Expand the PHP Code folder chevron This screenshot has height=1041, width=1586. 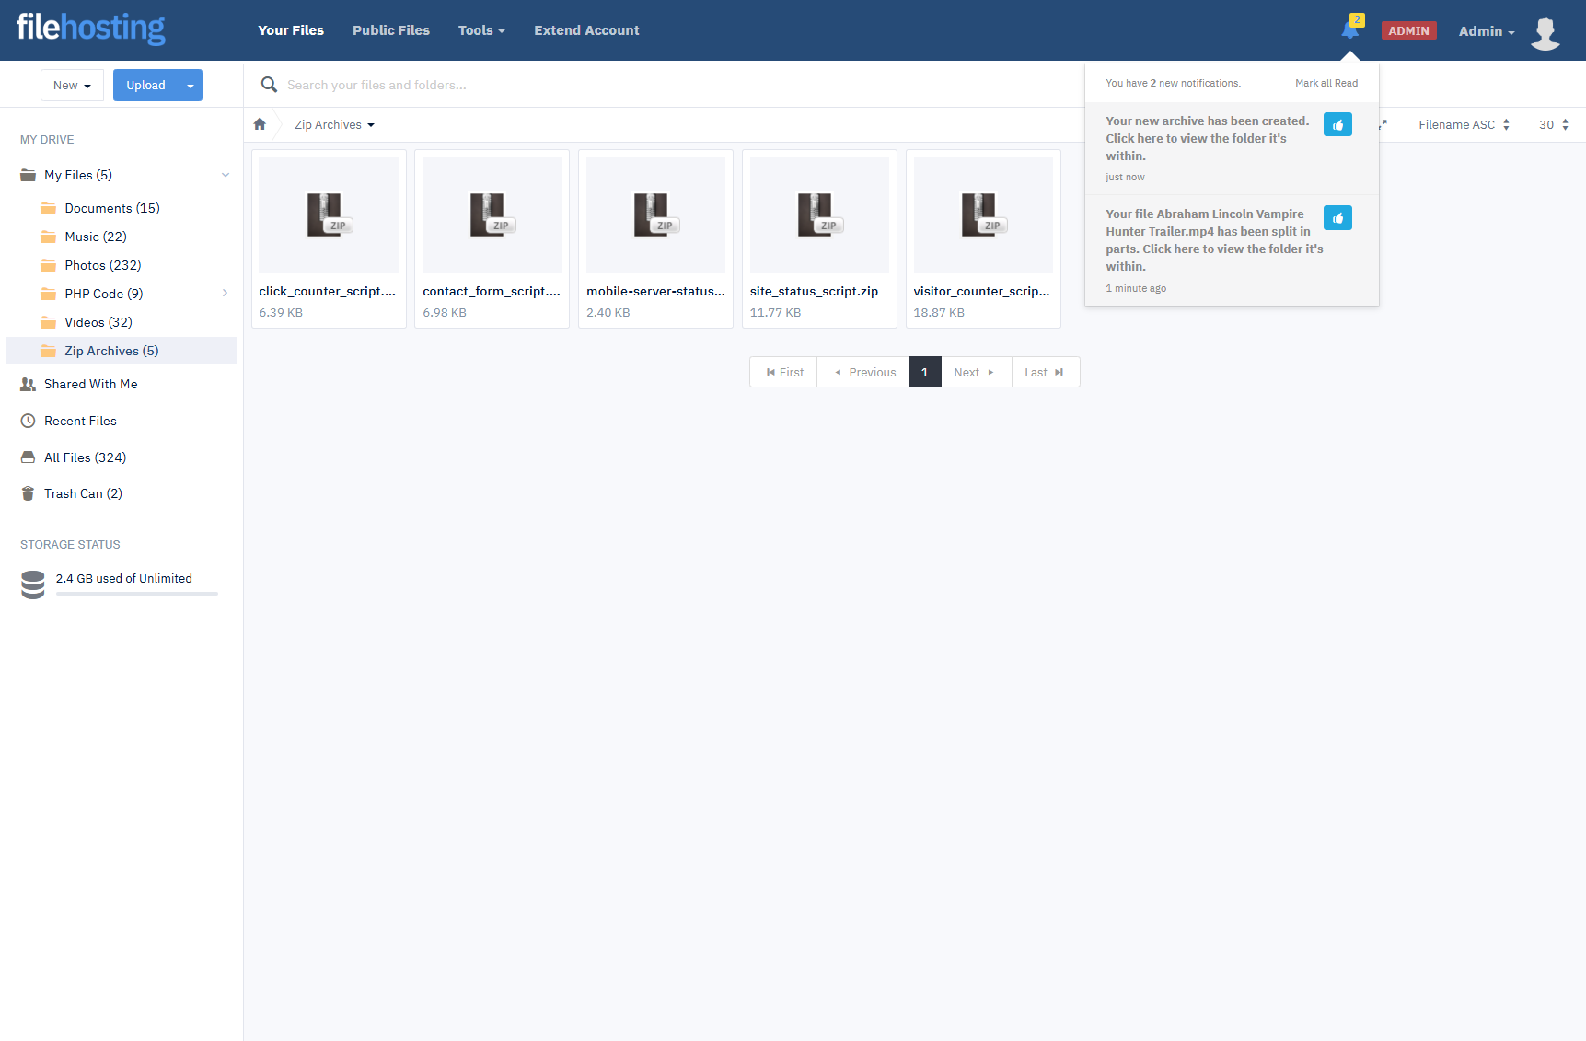(225, 294)
